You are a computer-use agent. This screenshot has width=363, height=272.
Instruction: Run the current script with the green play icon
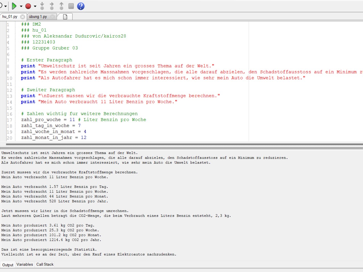(x=14, y=6)
